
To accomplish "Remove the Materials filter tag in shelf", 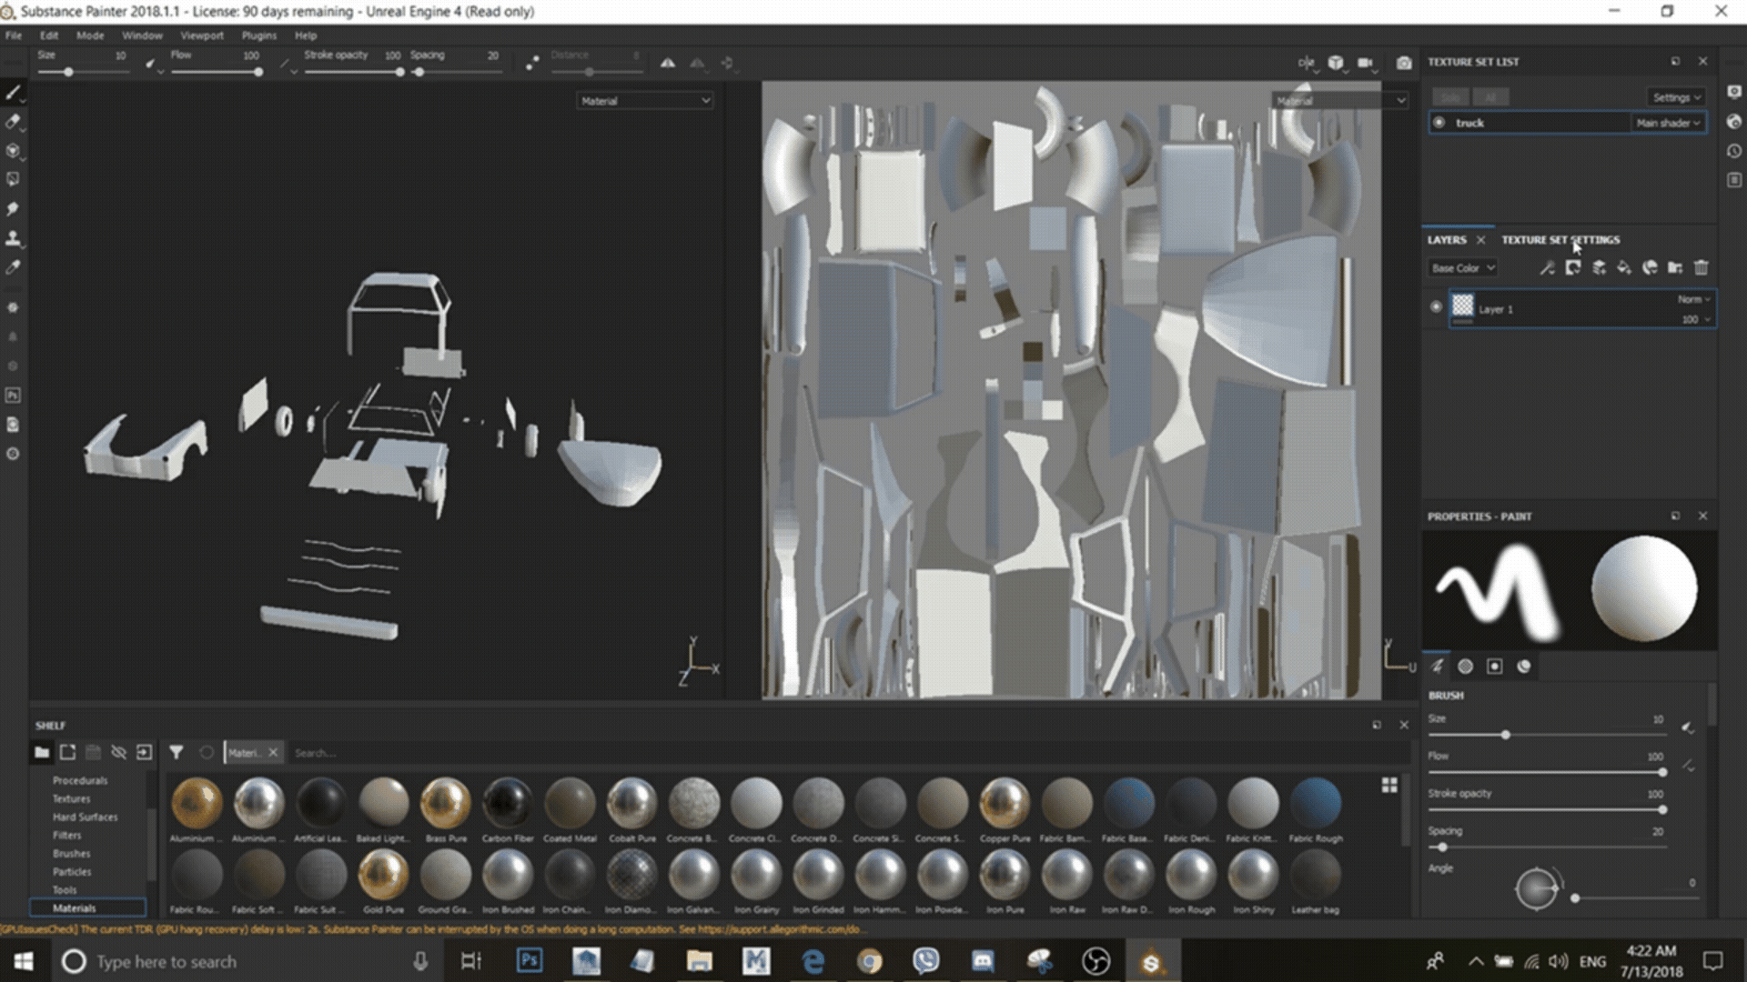I will [x=272, y=753].
